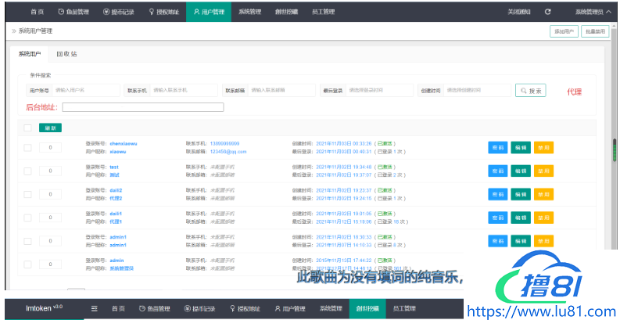Viewport: 620px width, 320px height.
Task: Expand the 系统管理员 account dropdown
Action: pos(592,12)
